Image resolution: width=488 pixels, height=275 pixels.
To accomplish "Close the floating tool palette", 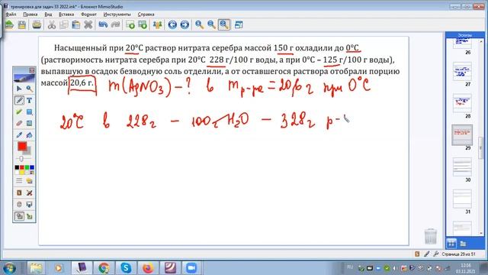I will (x=32, y=70).
